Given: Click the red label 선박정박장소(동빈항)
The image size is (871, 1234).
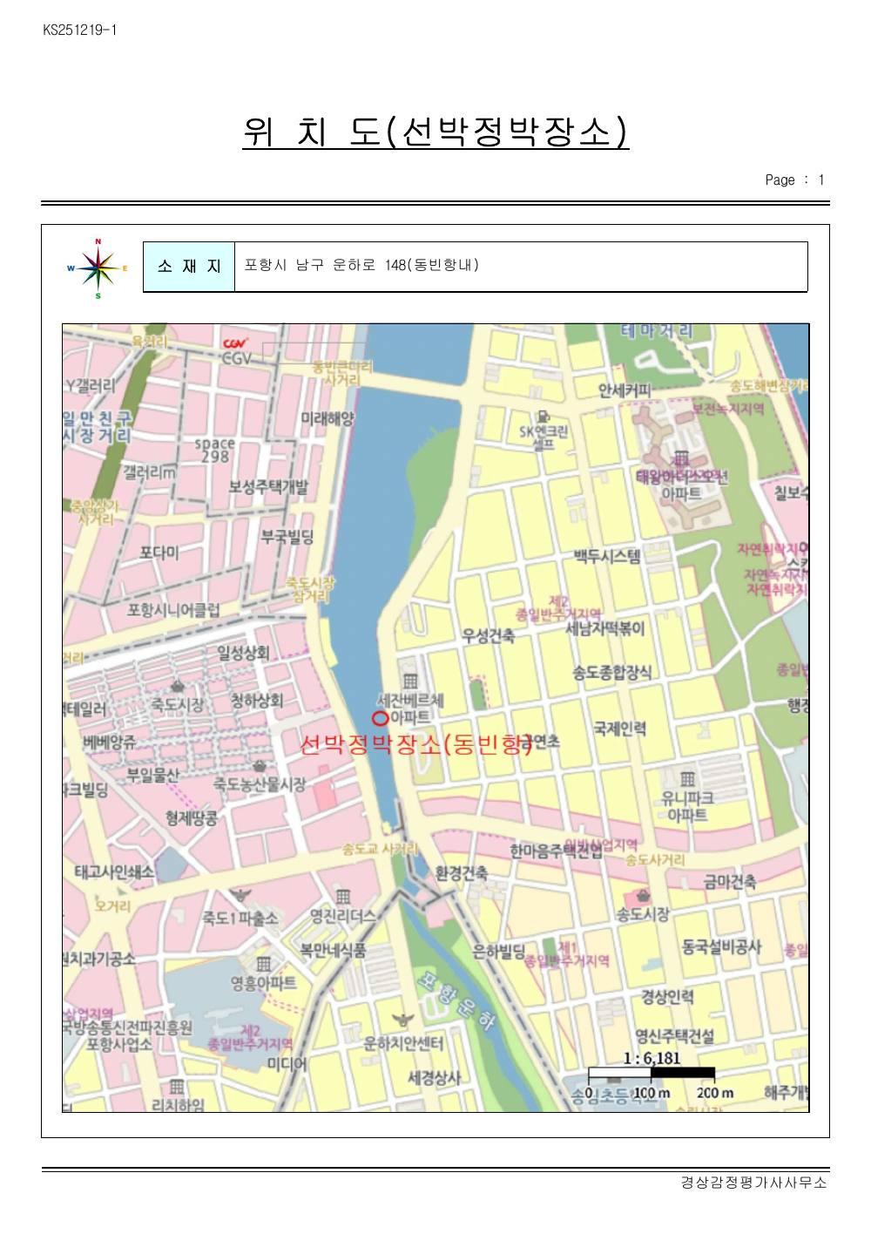Looking at the screenshot, I should (416, 745).
